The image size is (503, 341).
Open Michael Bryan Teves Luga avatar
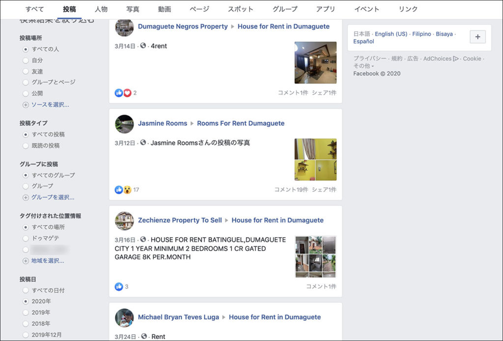click(x=124, y=318)
